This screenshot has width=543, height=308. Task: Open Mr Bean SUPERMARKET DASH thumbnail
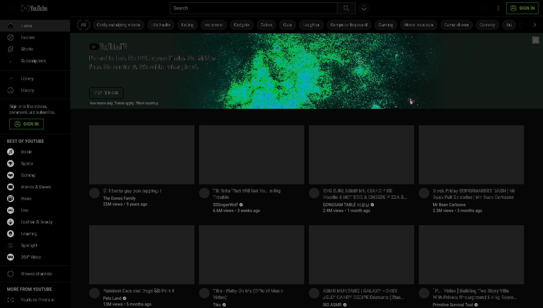(x=471, y=155)
